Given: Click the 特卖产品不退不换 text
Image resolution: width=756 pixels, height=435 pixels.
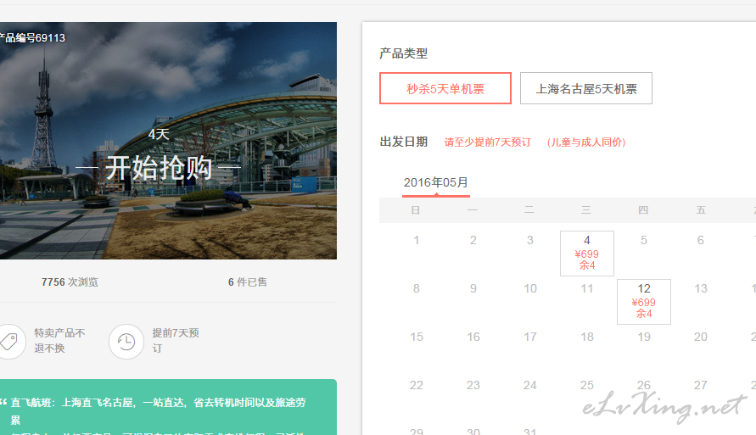Looking at the screenshot, I should (59, 341).
